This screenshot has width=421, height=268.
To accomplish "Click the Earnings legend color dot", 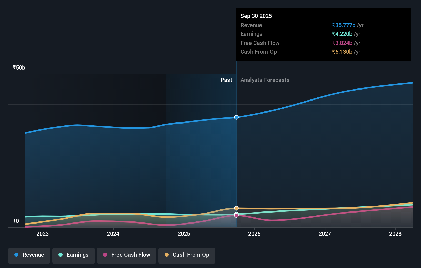I will point(60,255).
